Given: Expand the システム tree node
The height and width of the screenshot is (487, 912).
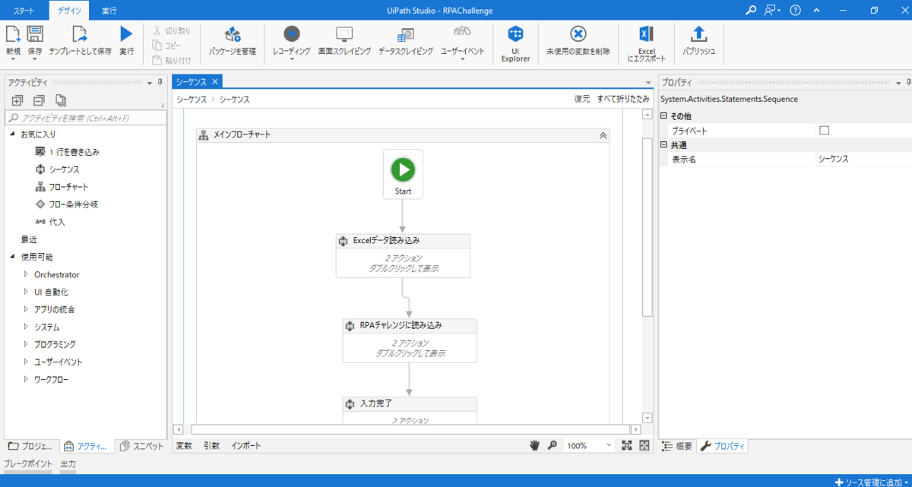Looking at the screenshot, I should (x=26, y=327).
